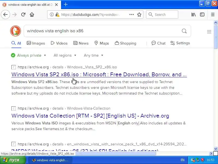Open the Library toolbar icon
The image size is (218, 164).
[193, 14]
